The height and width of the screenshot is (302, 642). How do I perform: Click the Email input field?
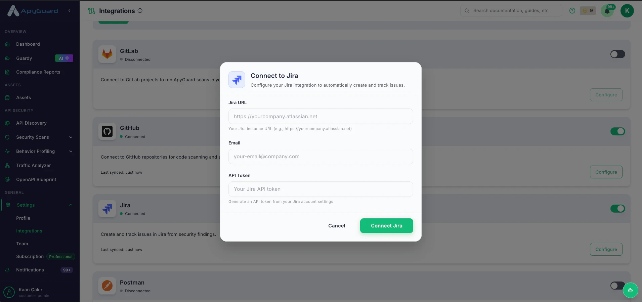pyautogui.click(x=321, y=157)
